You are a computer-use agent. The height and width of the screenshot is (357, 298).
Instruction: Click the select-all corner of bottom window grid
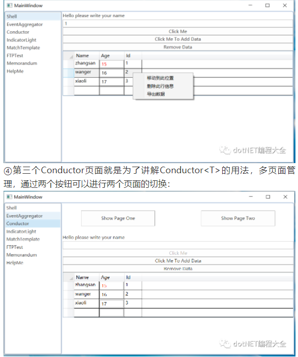click(69, 277)
